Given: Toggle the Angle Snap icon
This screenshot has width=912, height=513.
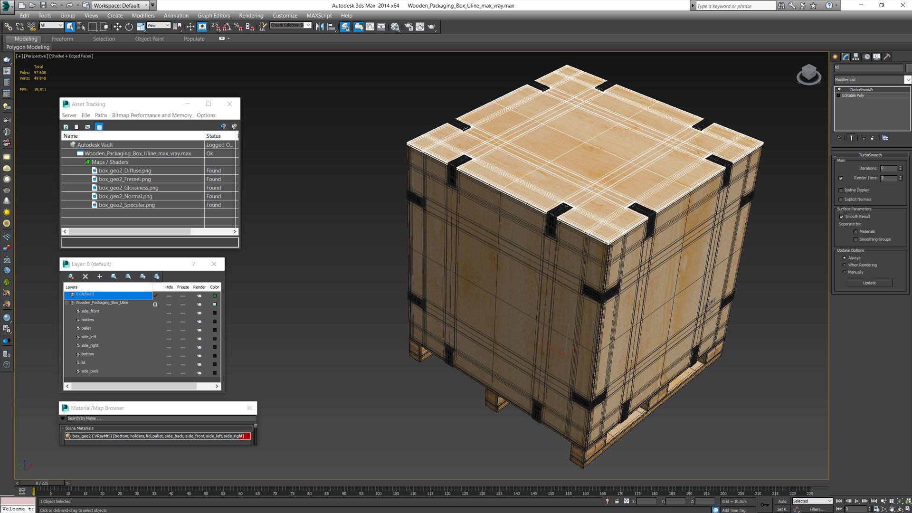Looking at the screenshot, I should pyautogui.click(x=227, y=27).
